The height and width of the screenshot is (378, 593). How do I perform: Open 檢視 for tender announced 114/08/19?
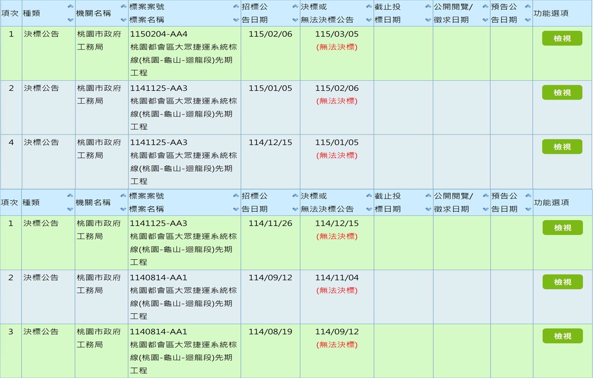click(562, 336)
